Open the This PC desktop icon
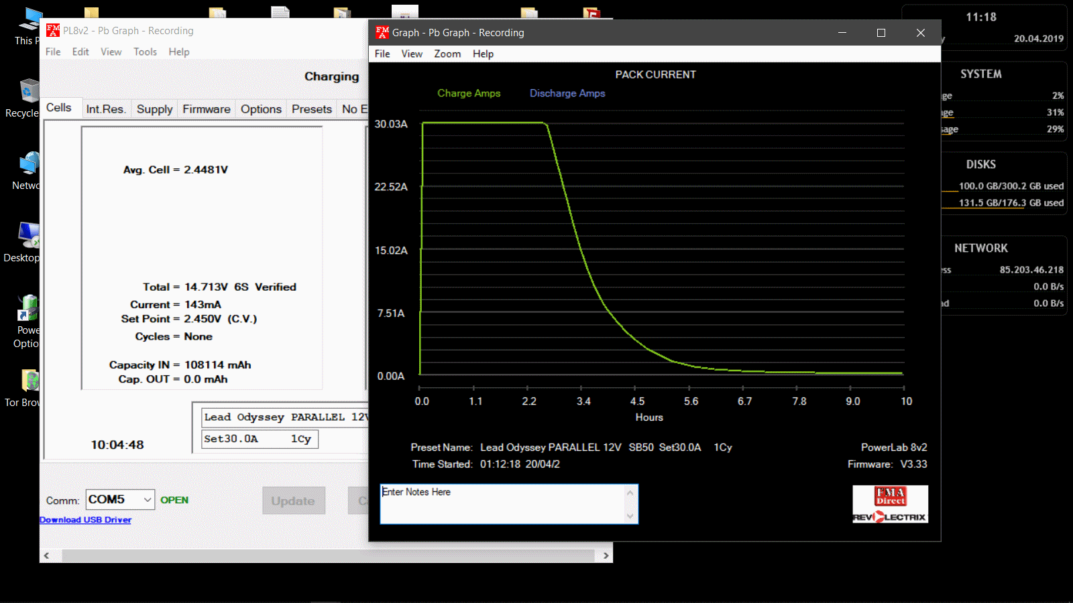1073x603 pixels. (28, 20)
